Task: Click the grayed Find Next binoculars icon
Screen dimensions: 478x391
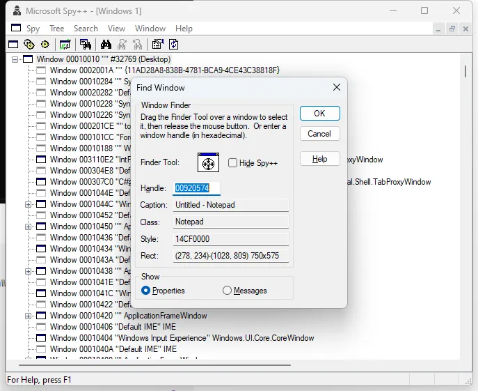Action: pyautogui.click(x=122, y=45)
